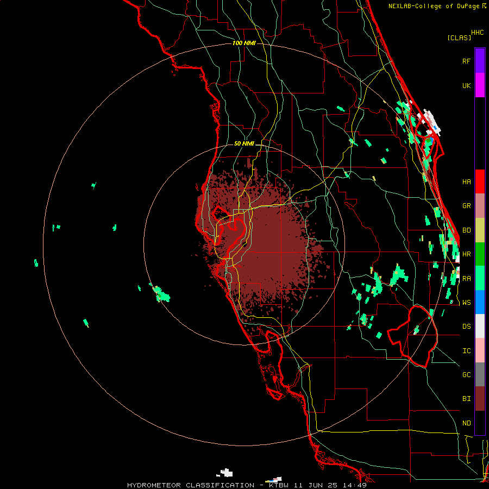Click the HHC product code text
The image size is (489, 489).
tap(478, 33)
